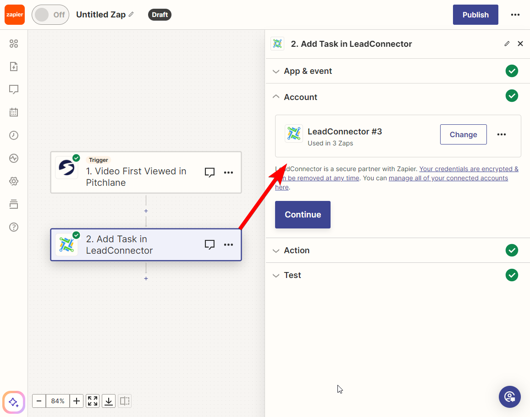Image resolution: width=530 pixels, height=417 pixels.
Task: Click the 84% zoom level field
Action: (x=58, y=401)
